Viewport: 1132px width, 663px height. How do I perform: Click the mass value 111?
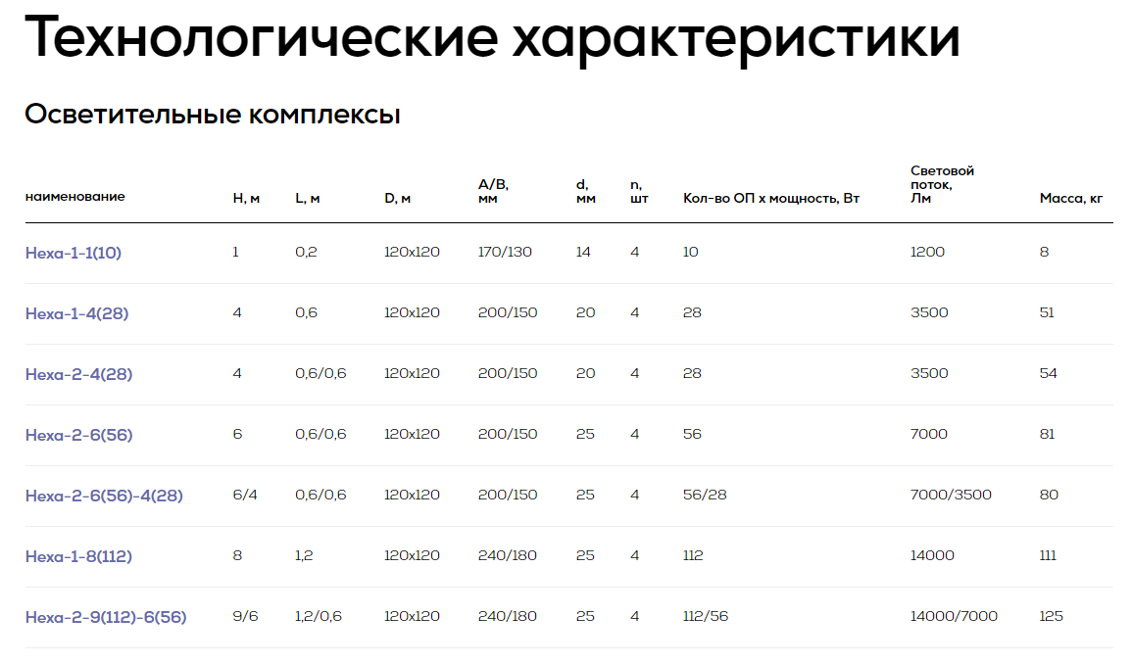click(1048, 554)
